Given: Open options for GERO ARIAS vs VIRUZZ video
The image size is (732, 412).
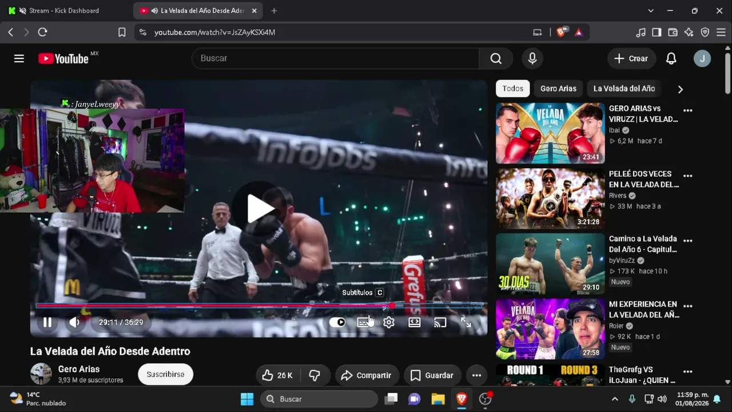Looking at the screenshot, I should click(688, 111).
